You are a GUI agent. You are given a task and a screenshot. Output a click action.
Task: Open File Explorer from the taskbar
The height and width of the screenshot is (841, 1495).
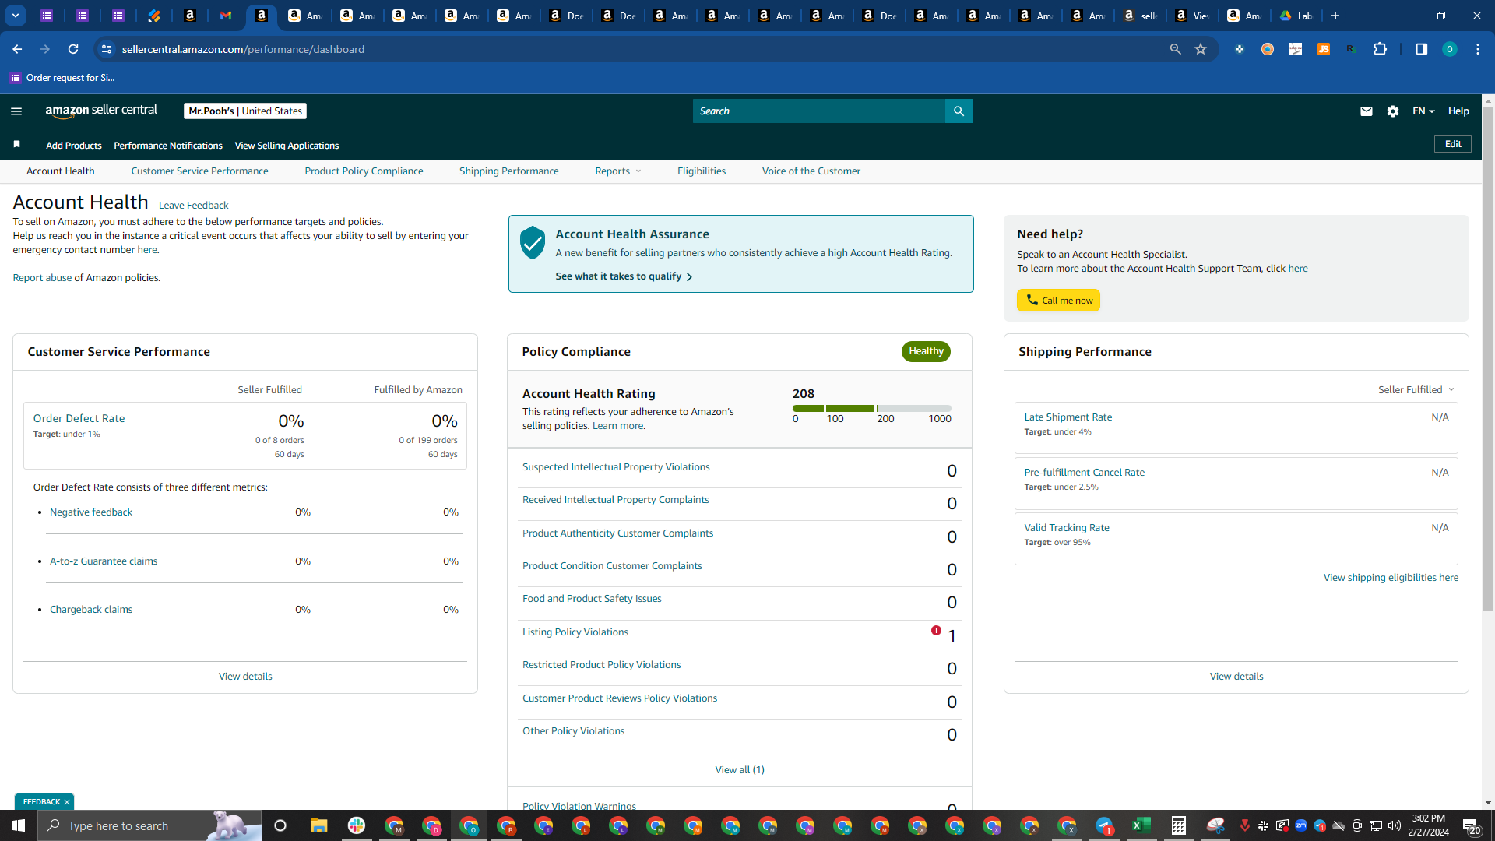319,825
